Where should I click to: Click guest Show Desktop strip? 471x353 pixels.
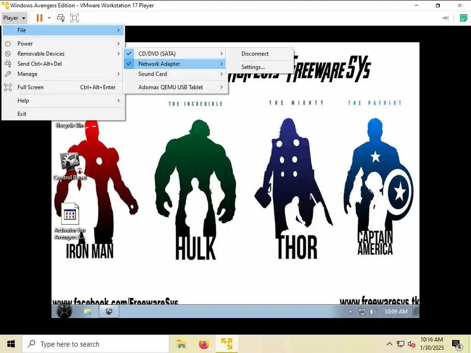(x=416, y=312)
